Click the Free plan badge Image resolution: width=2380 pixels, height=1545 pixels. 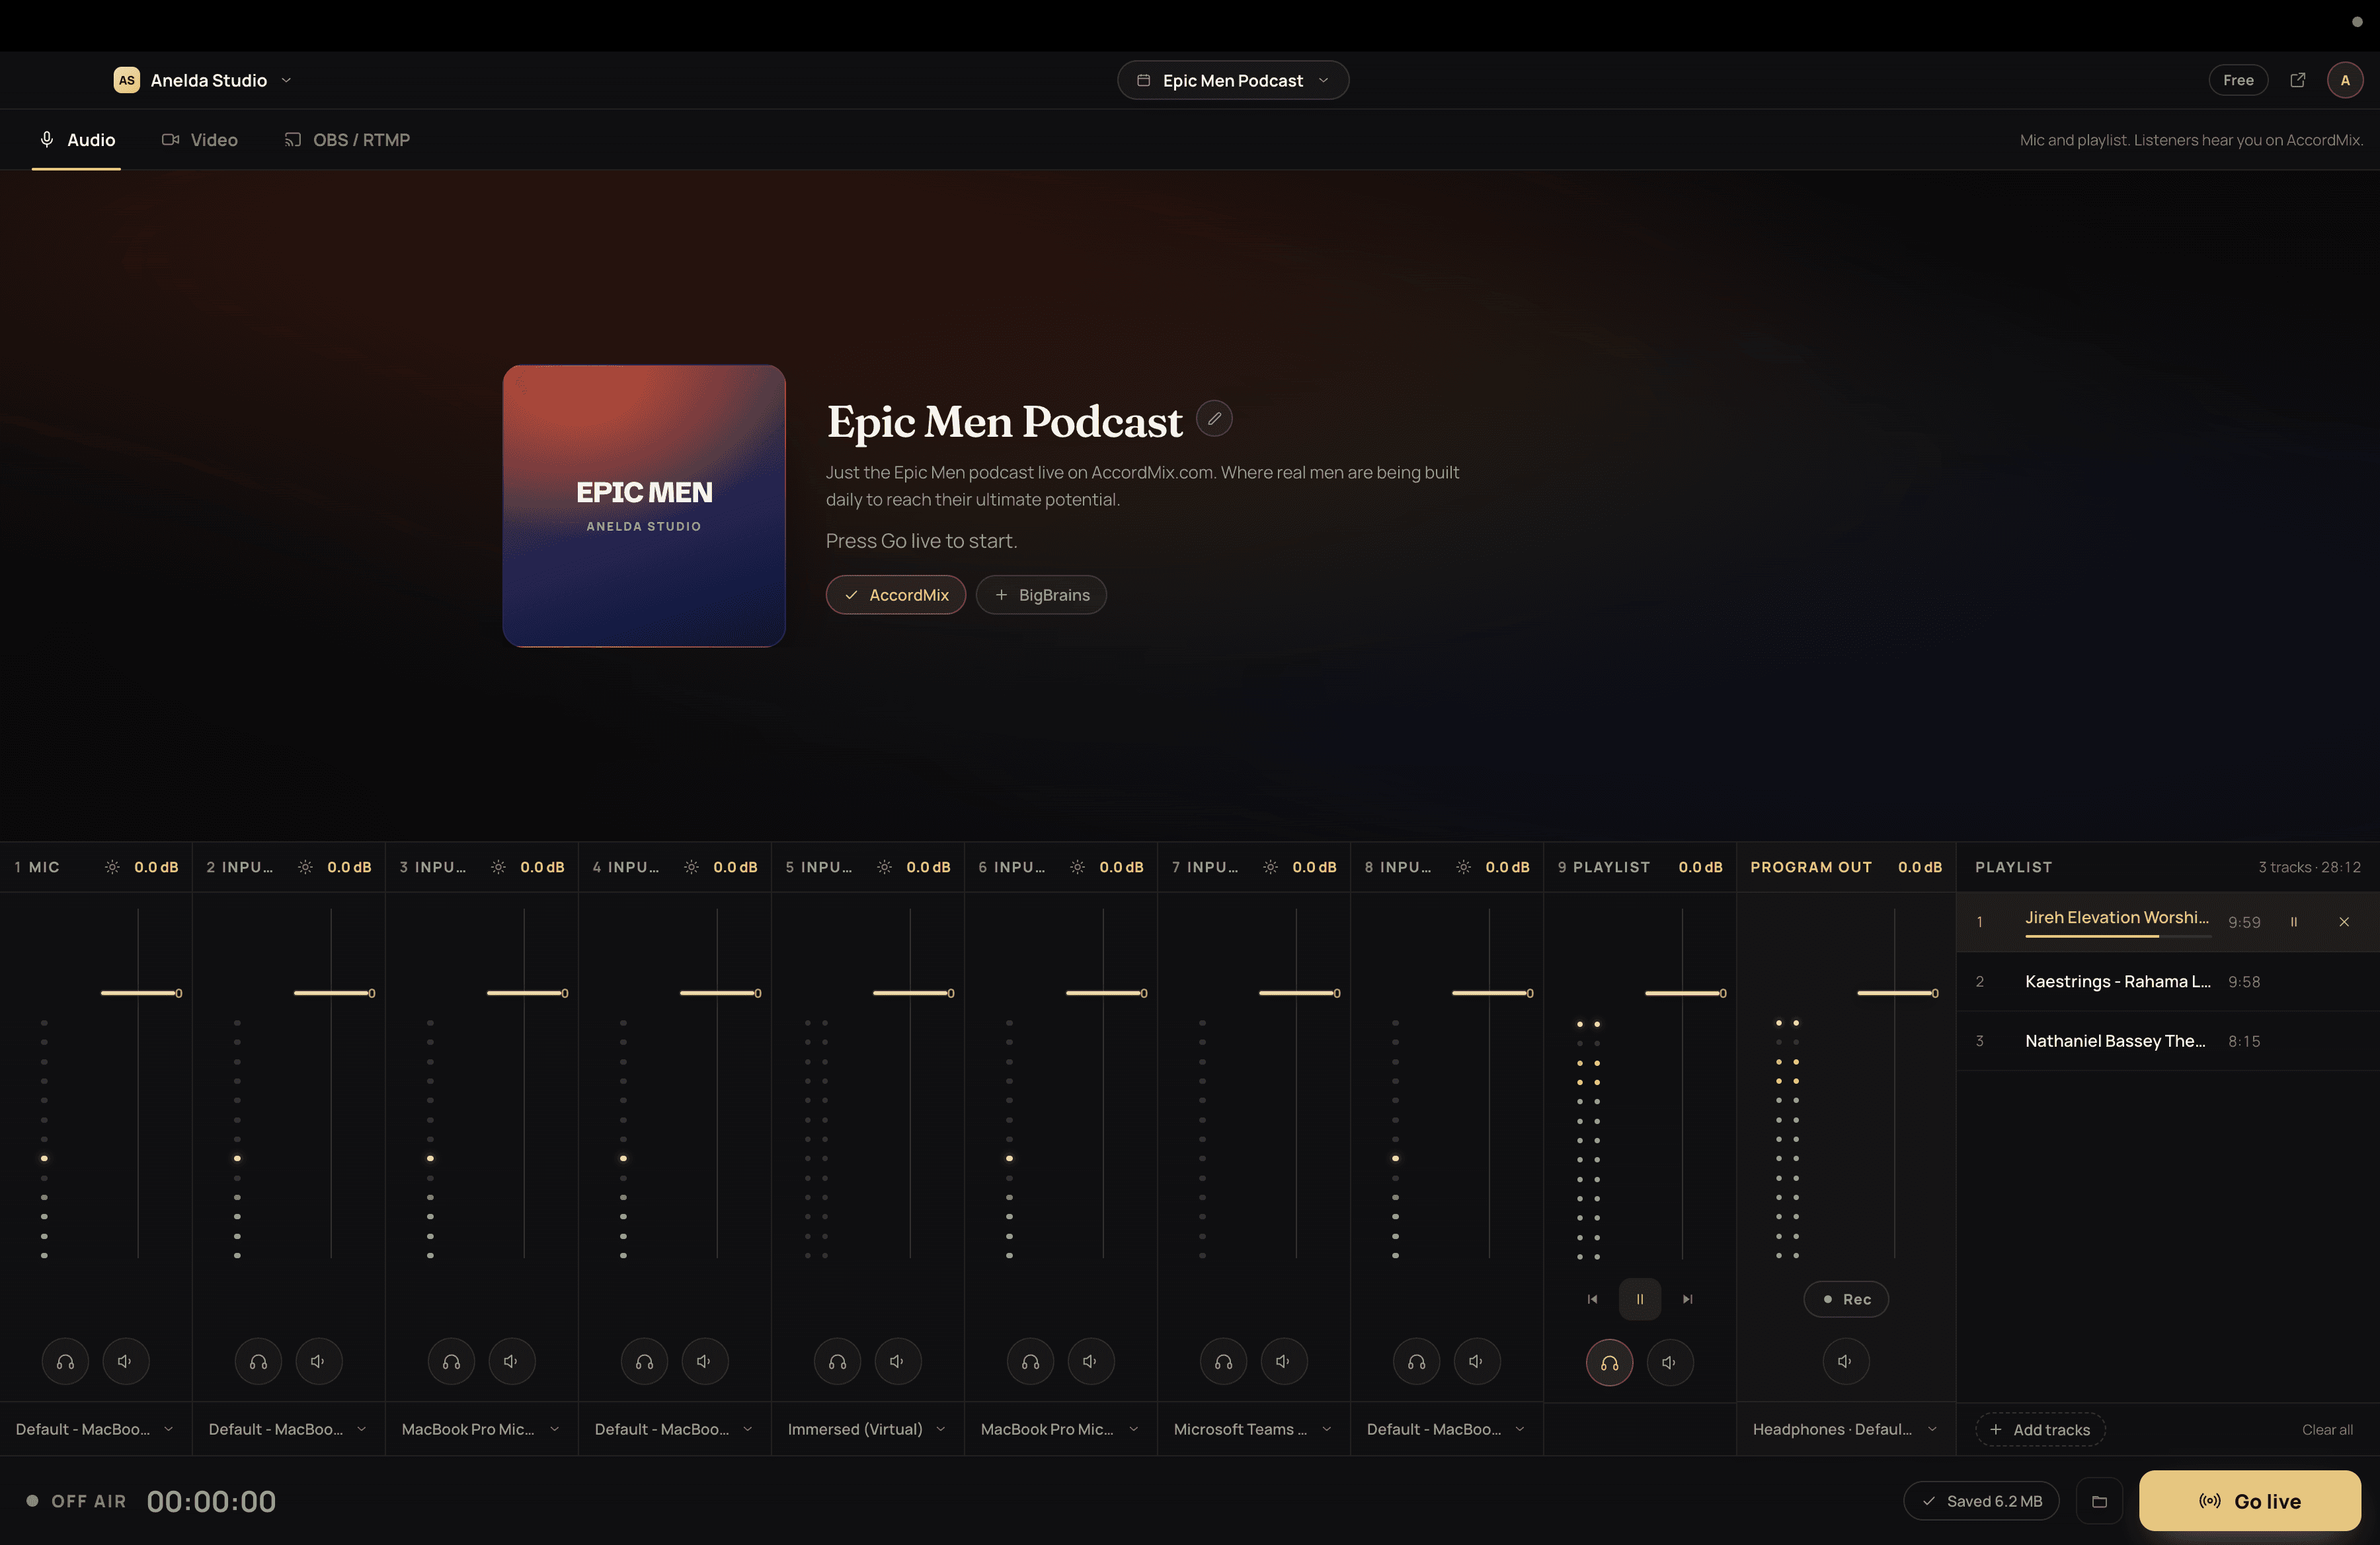click(2238, 80)
